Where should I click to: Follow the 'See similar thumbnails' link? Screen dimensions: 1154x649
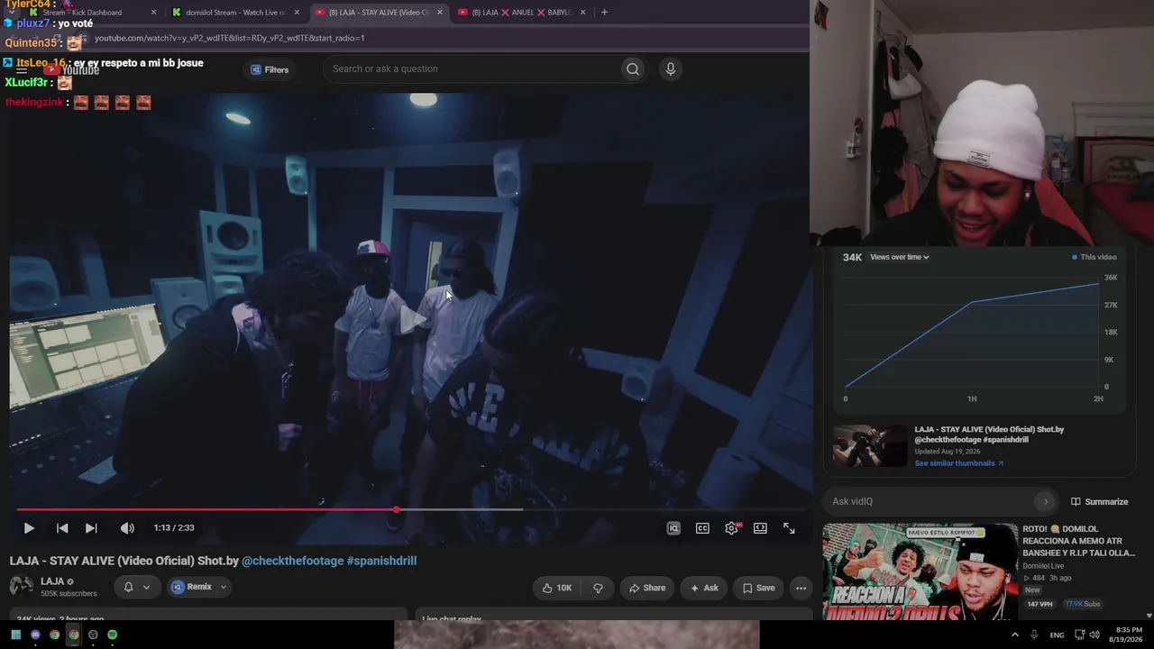[959, 463]
